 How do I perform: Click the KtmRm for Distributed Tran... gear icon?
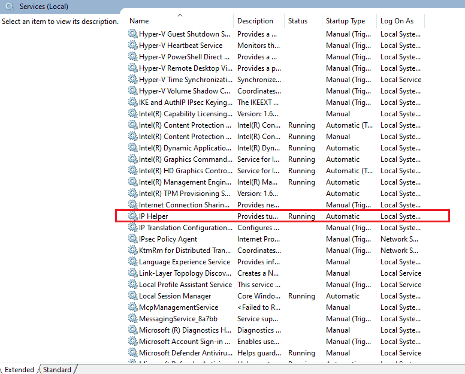[x=132, y=250]
